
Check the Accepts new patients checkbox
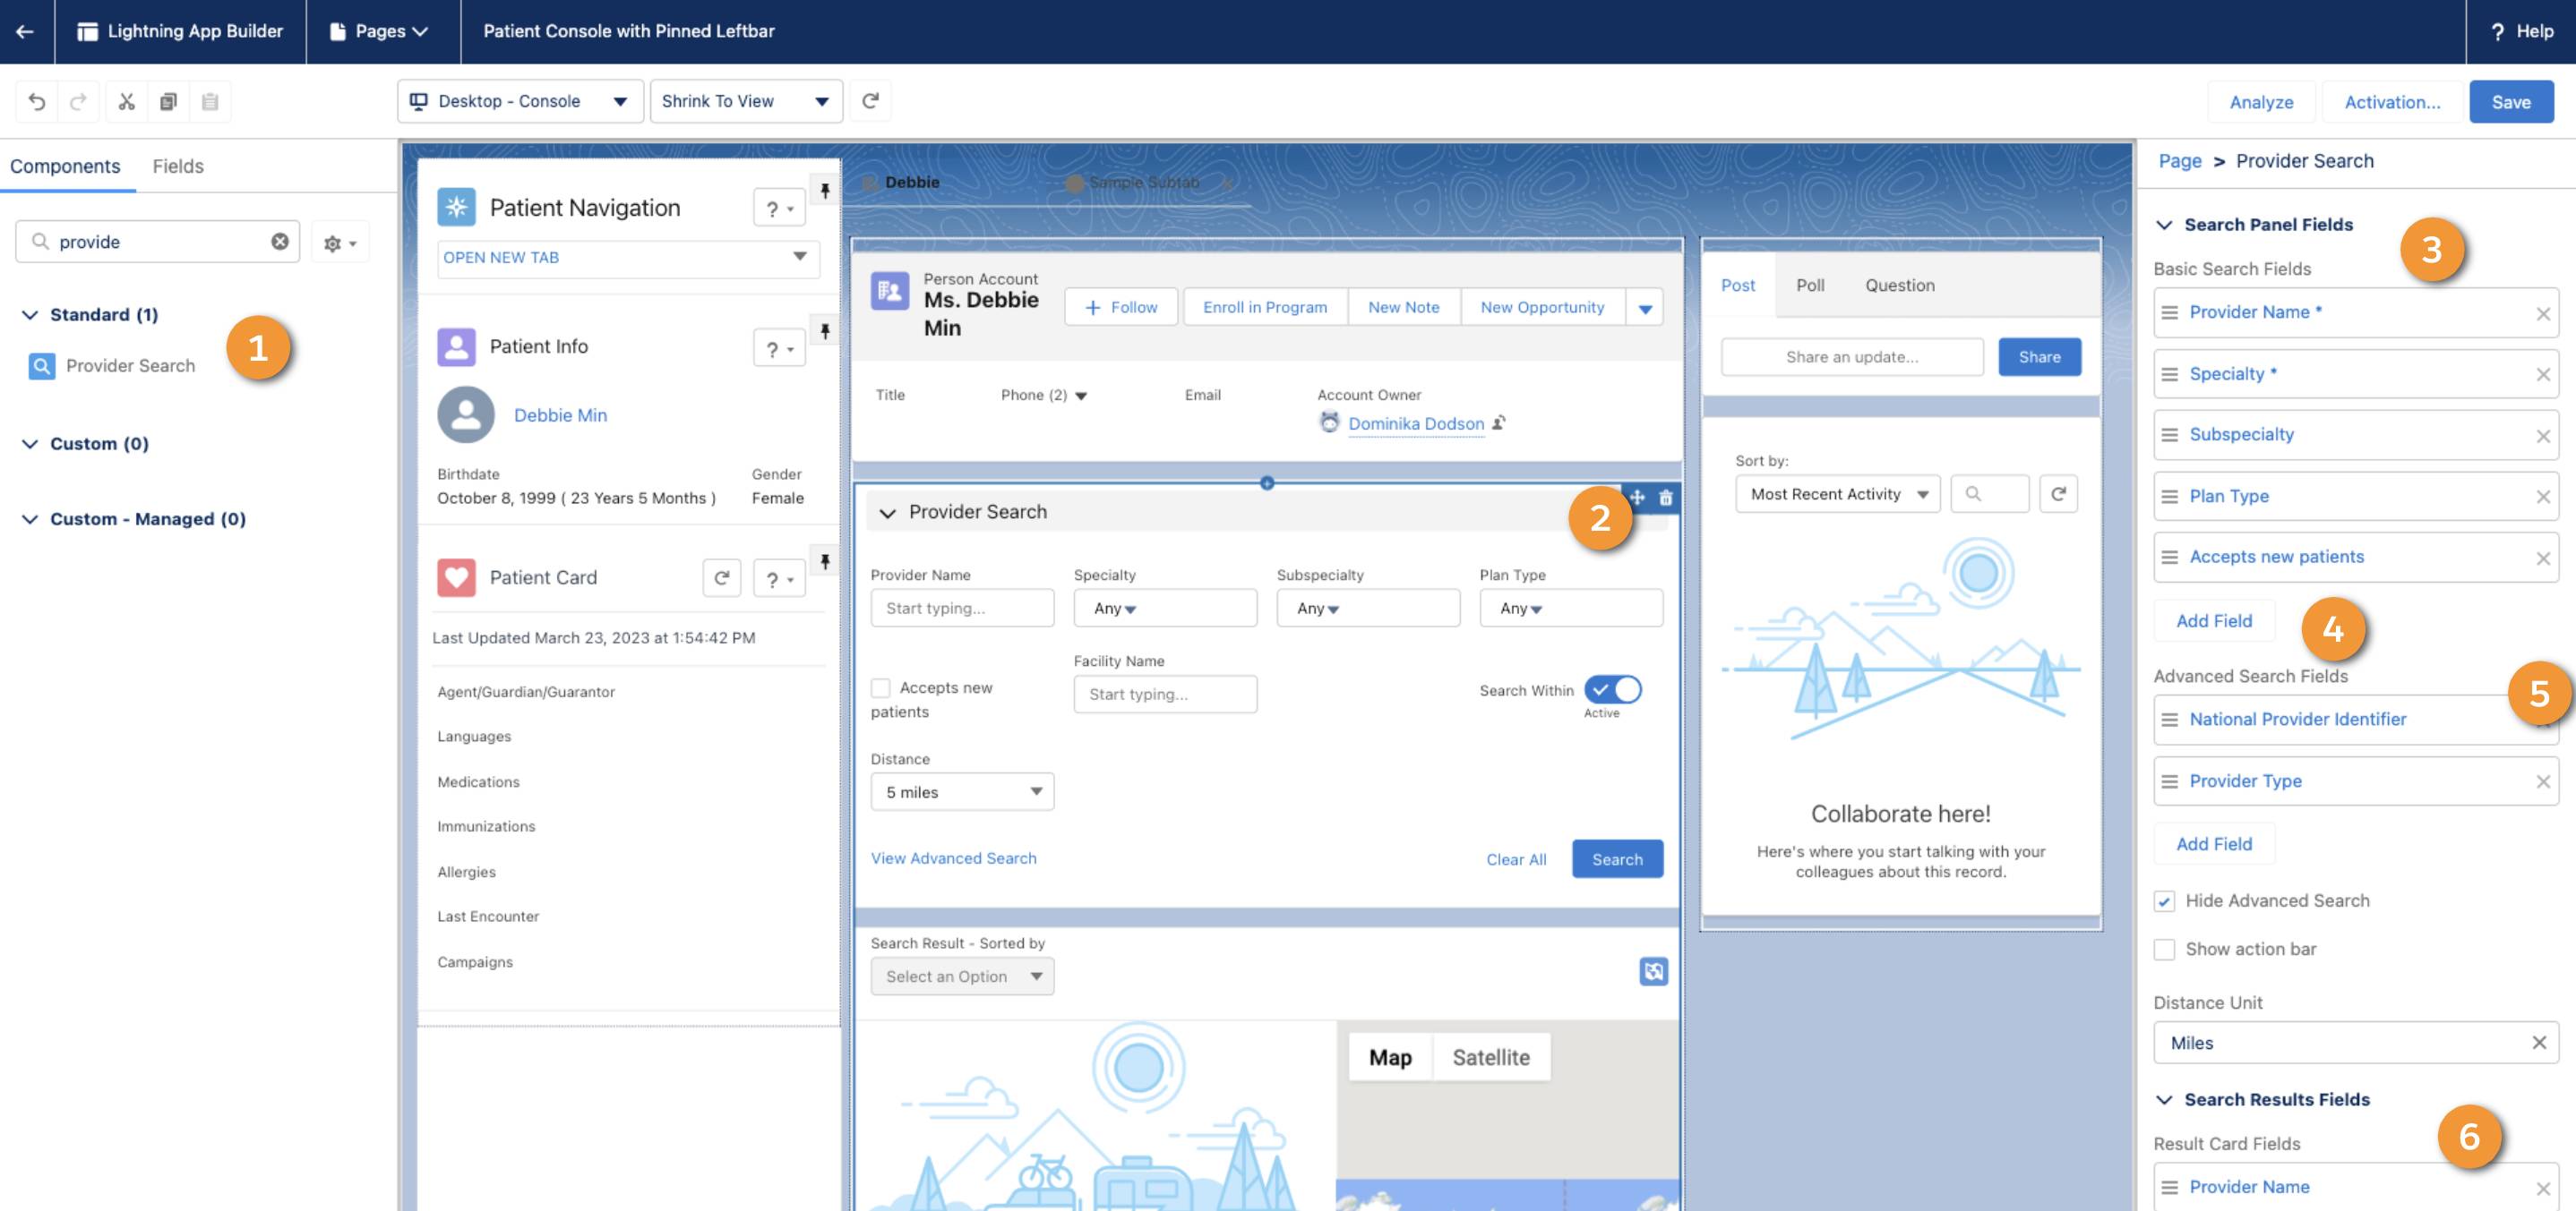[x=881, y=687]
